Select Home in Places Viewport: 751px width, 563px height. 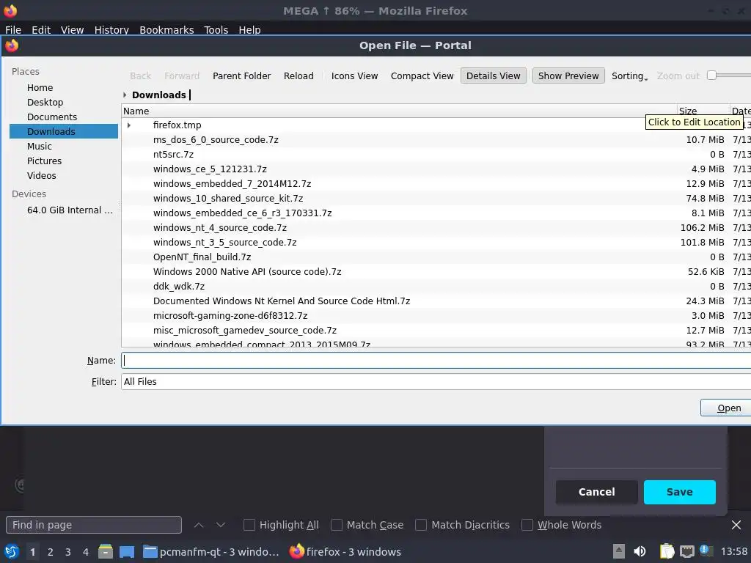tap(64, 88)
